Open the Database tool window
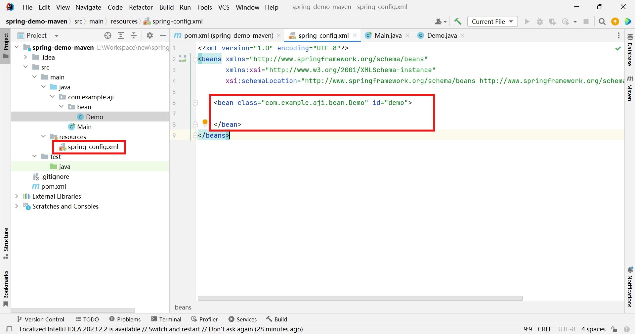635x334 pixels. click(x=630, y=50)
